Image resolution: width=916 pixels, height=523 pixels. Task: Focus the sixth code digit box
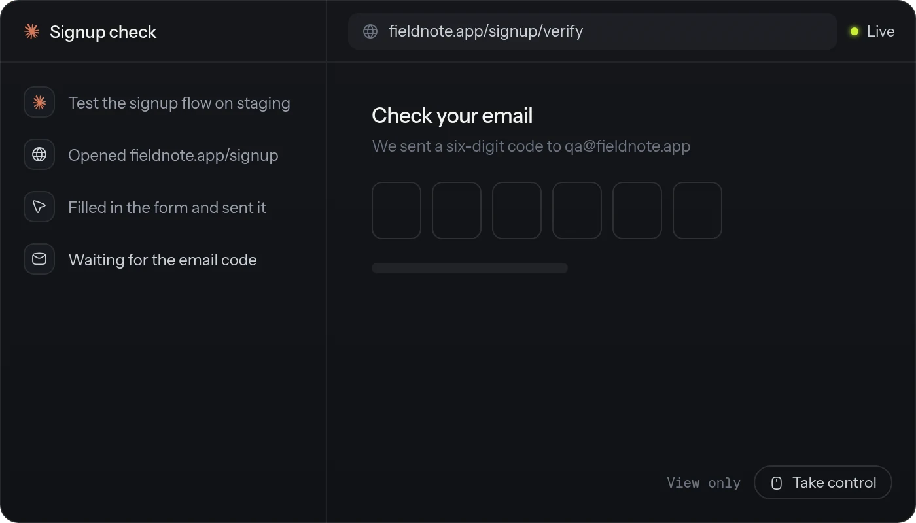click(x=697, y=211)
